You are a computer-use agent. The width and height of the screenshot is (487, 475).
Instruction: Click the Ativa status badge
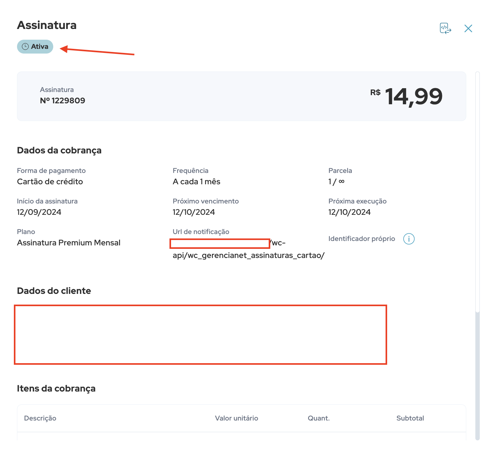pos(35,47)
